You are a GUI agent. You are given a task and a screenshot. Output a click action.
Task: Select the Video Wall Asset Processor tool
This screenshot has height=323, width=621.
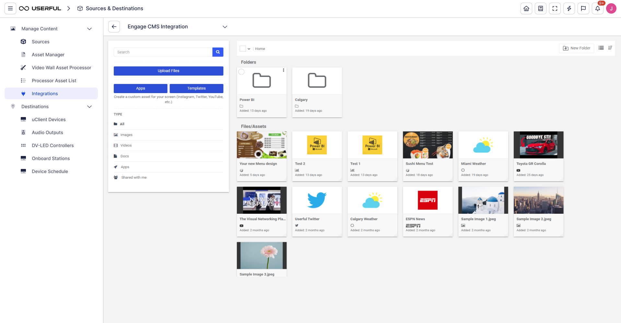click(x=61, y=67)
